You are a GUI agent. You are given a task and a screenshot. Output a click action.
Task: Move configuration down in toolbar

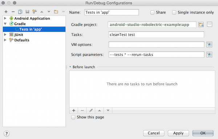(49, 12)
